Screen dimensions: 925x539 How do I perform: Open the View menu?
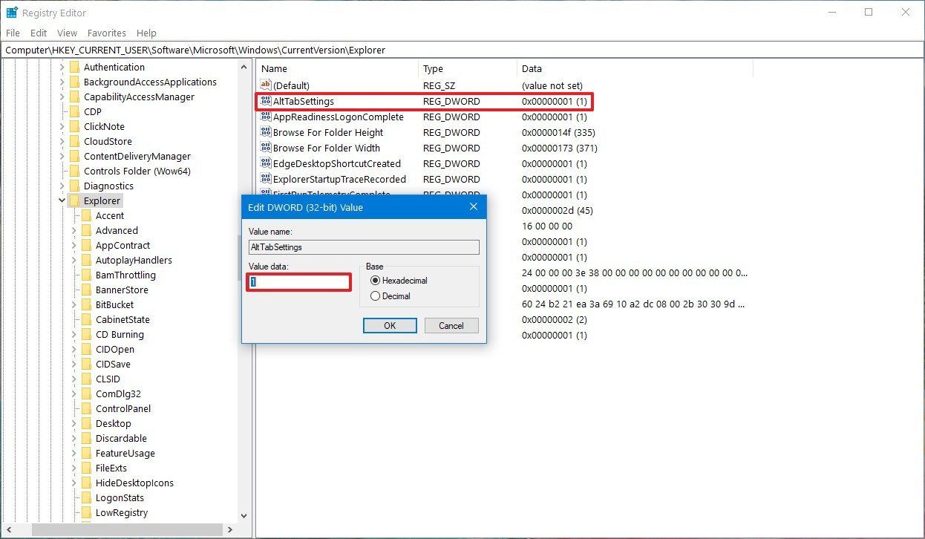click(x=67, y=33)
